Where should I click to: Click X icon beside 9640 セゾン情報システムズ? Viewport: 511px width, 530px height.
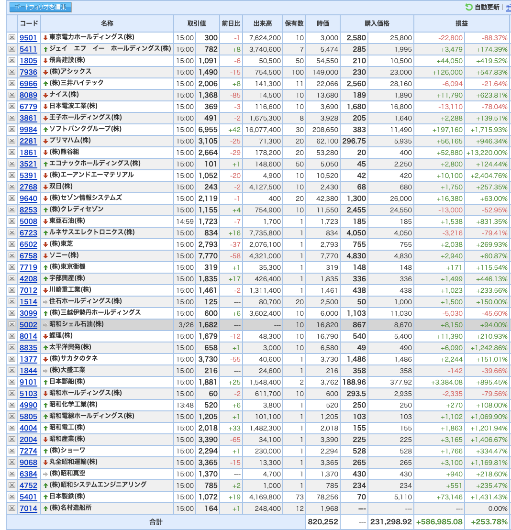point(12,199)
